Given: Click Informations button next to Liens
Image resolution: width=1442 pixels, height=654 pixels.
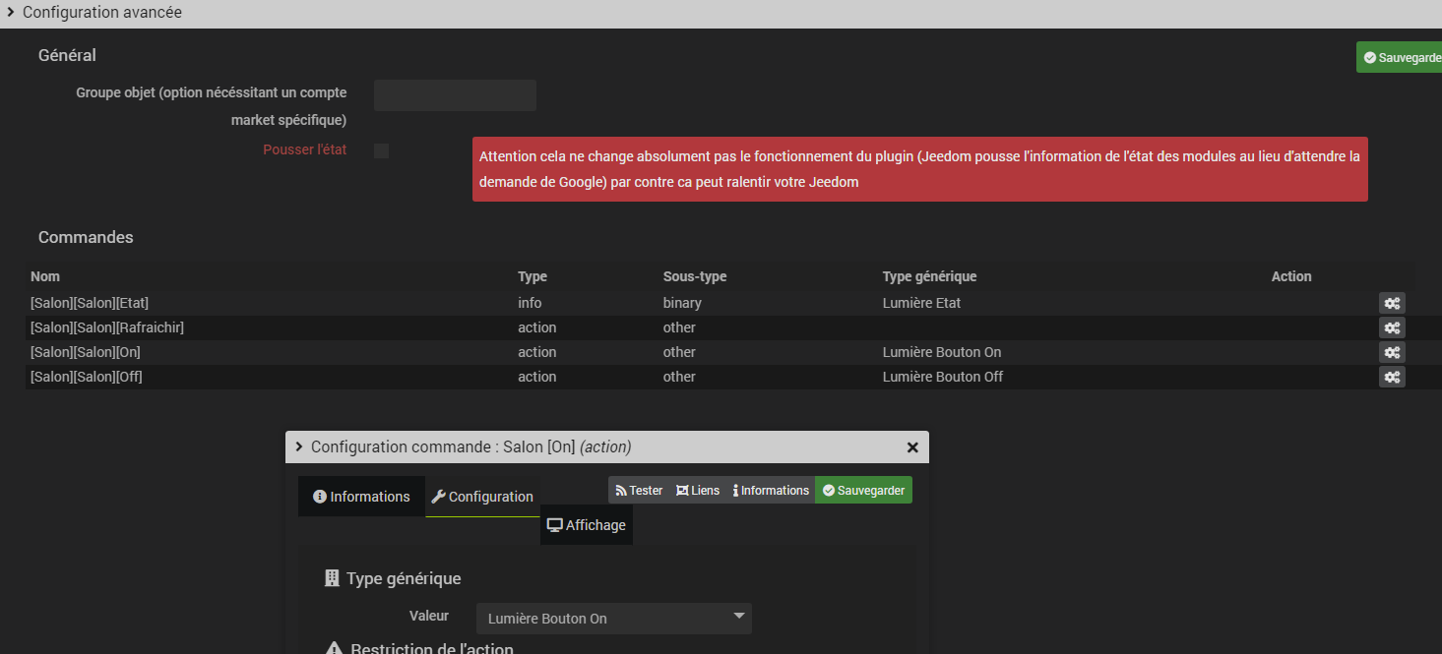Looking at the screenshot, I should pos(771,490).
